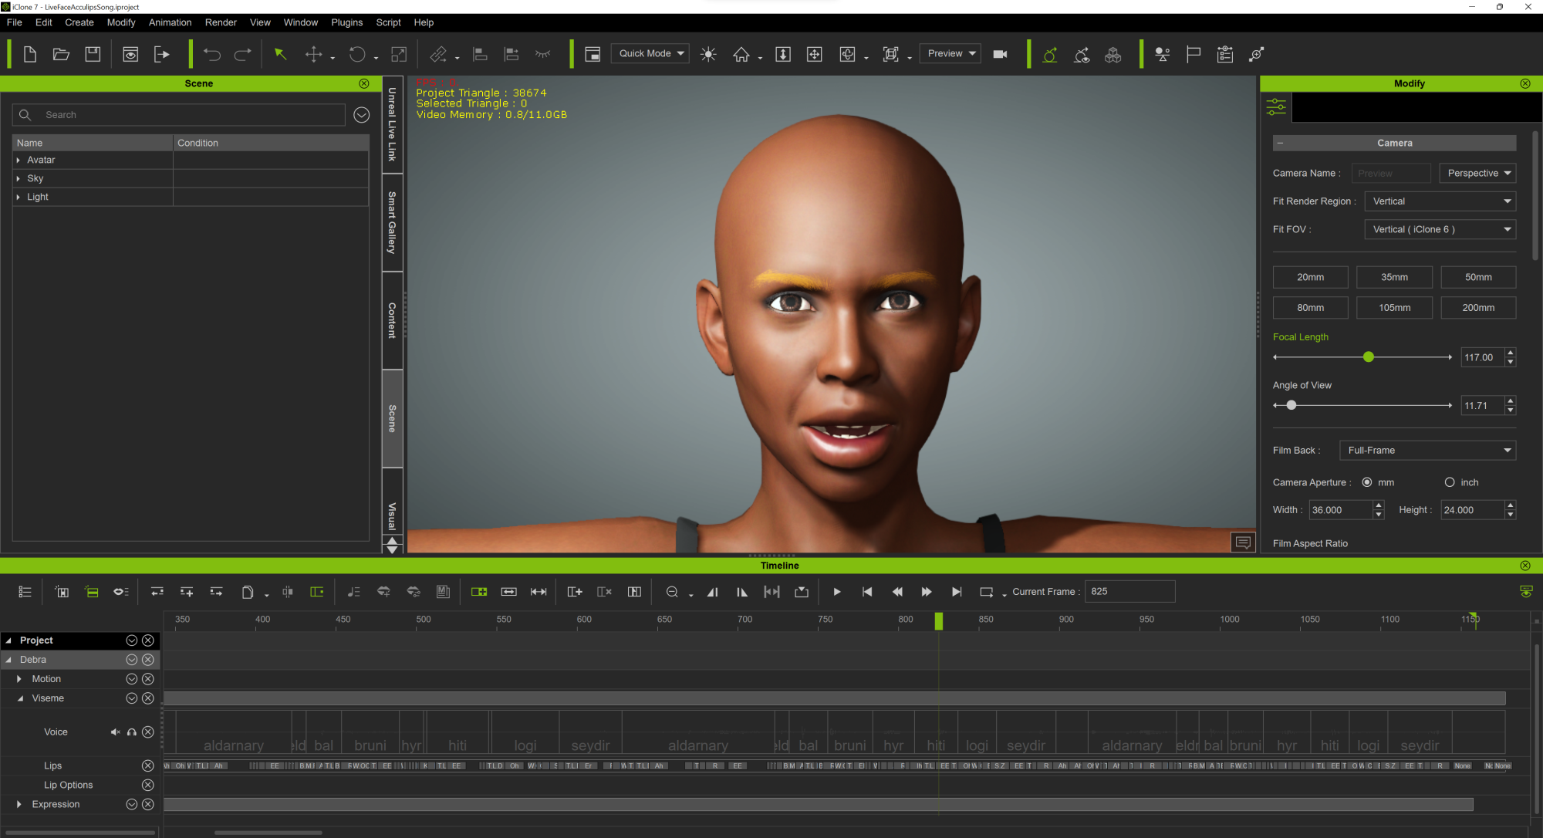1543x838 pixels.
Task: Mute the Voice track speaker icon
Action: click(x=115, y=732)
